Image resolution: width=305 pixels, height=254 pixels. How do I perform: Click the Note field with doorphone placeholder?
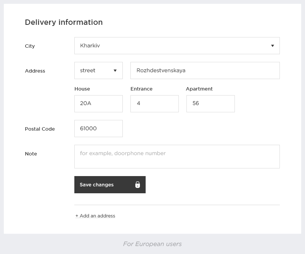177,156
